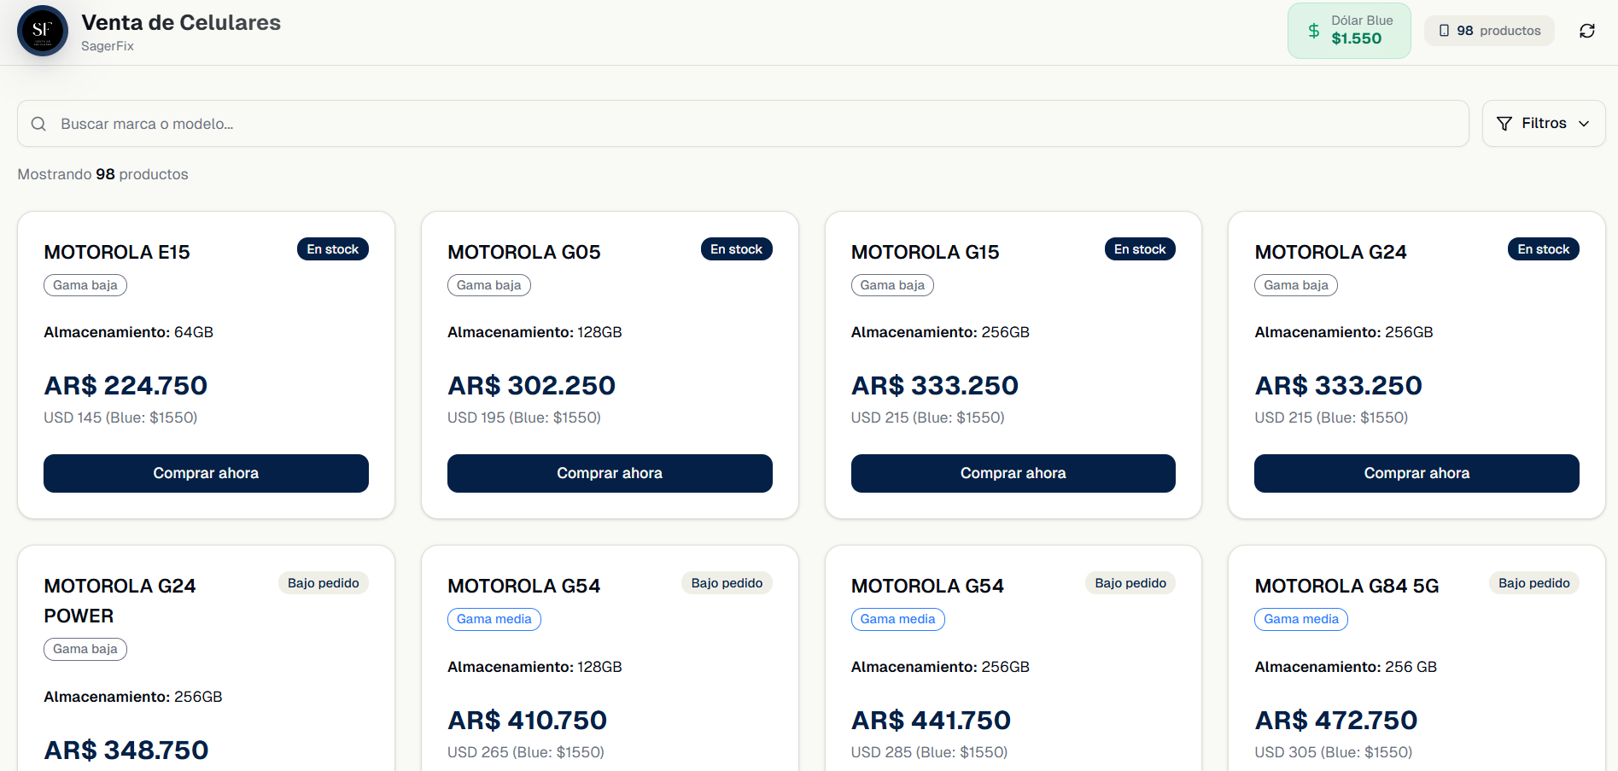This screenshot has width=1618, height=771.
Task: Click the funnel filter icon
Action: [1504, 124]
